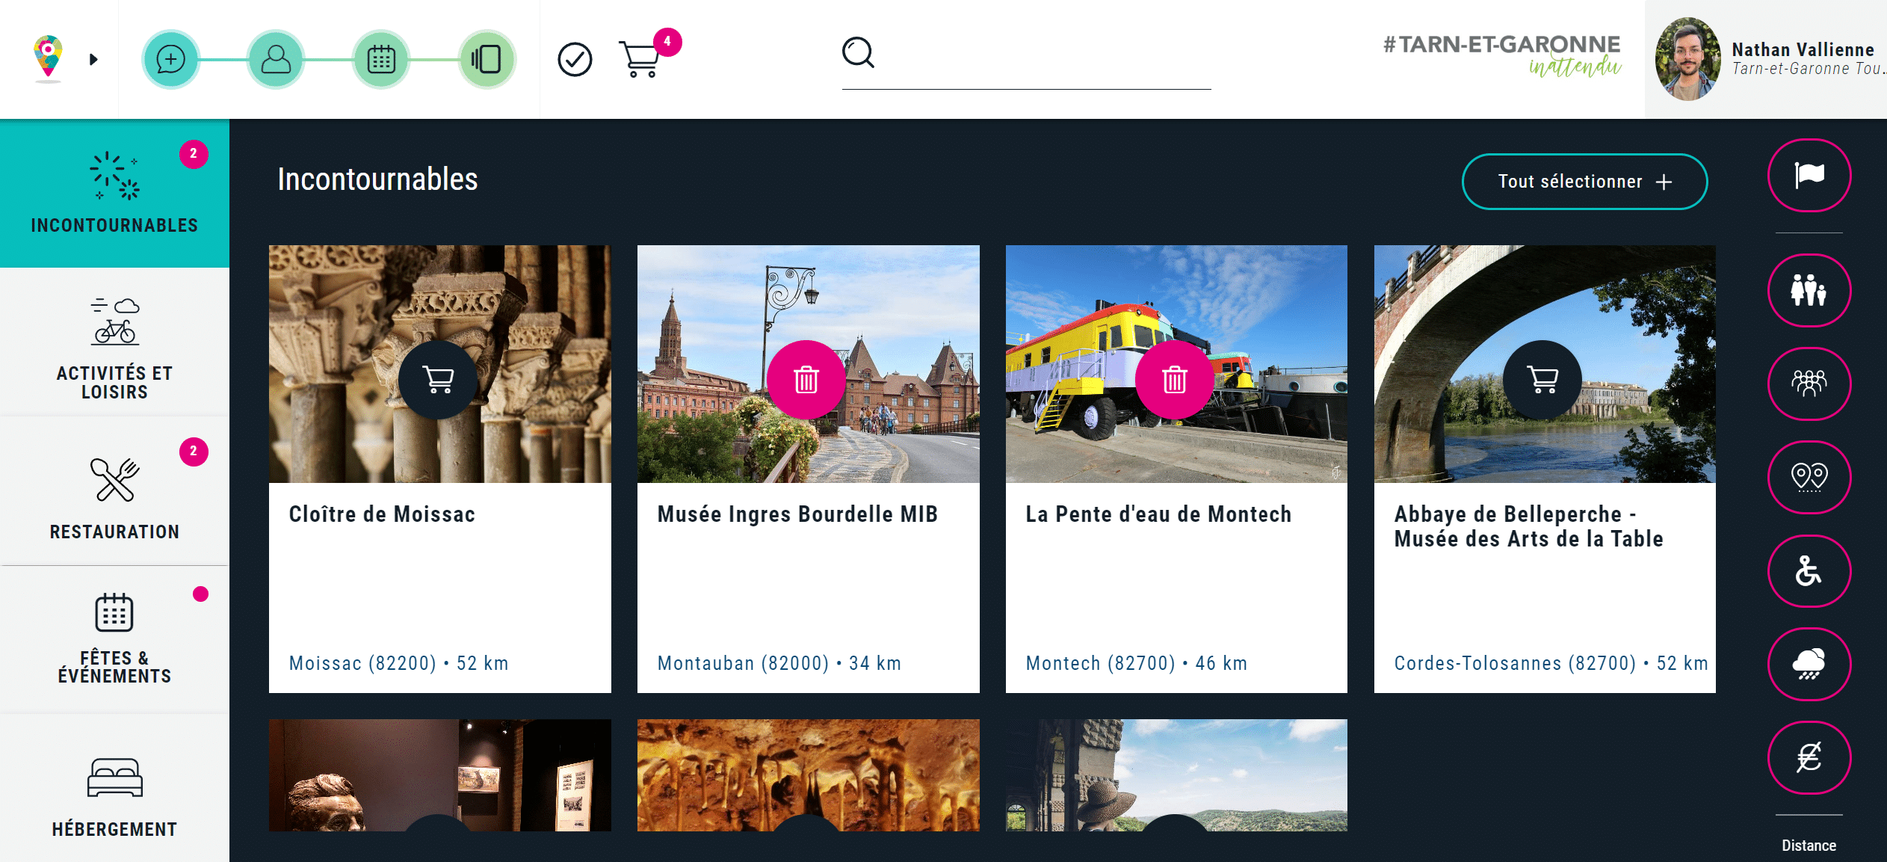The width and height of the screenshot is (1887, 862).
Task: Expand the sidebar using the arrow next to the logo
Action: pos(94,58)
